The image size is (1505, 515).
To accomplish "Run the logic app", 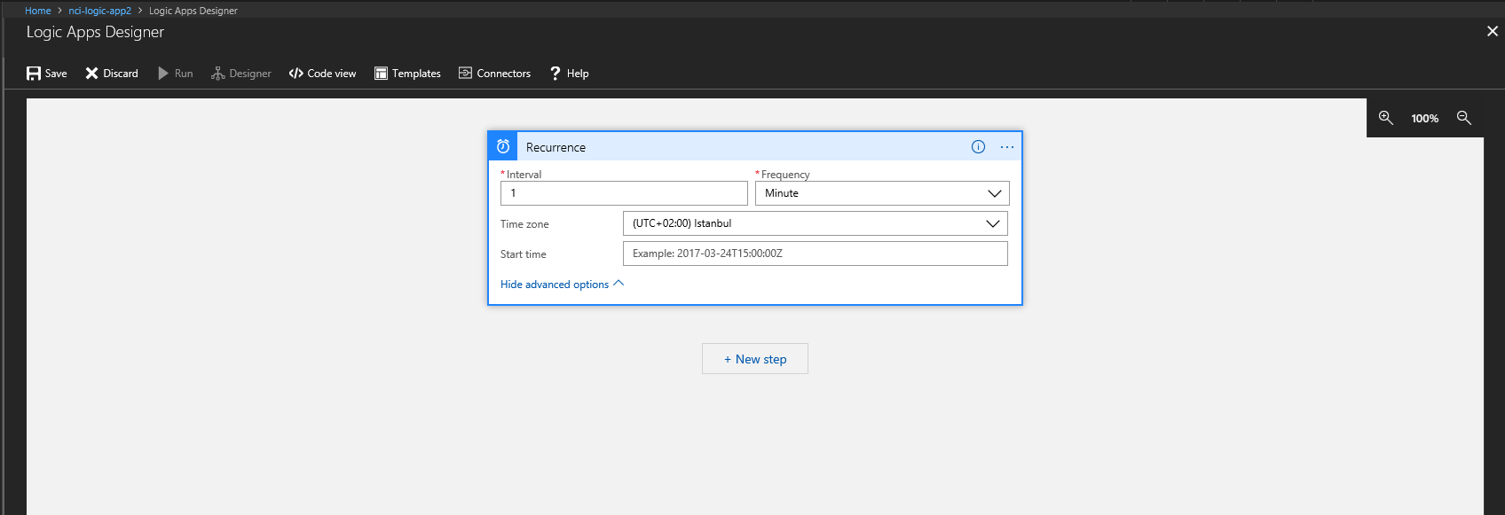I will click(176, 74).
